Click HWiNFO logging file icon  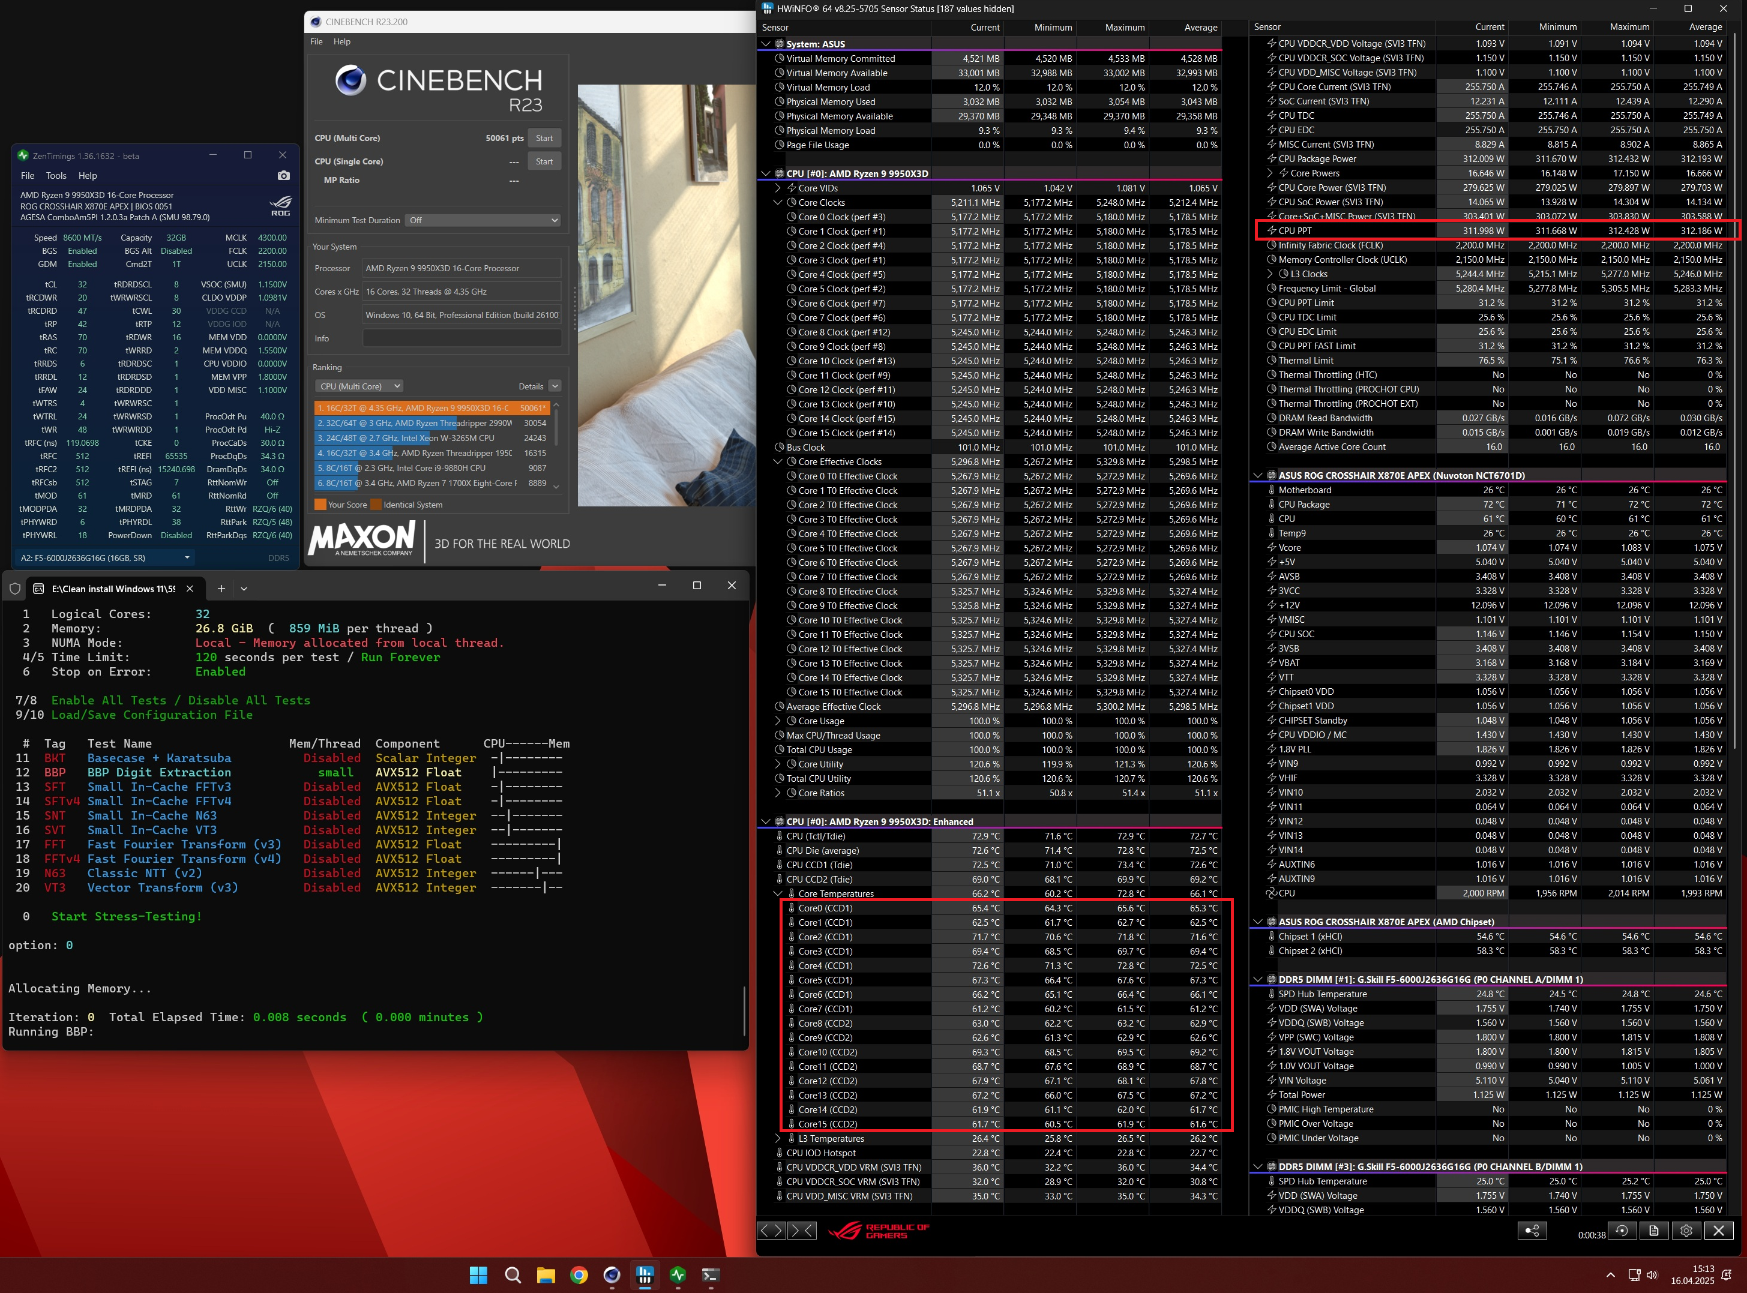click(x=1654, y=1231)
